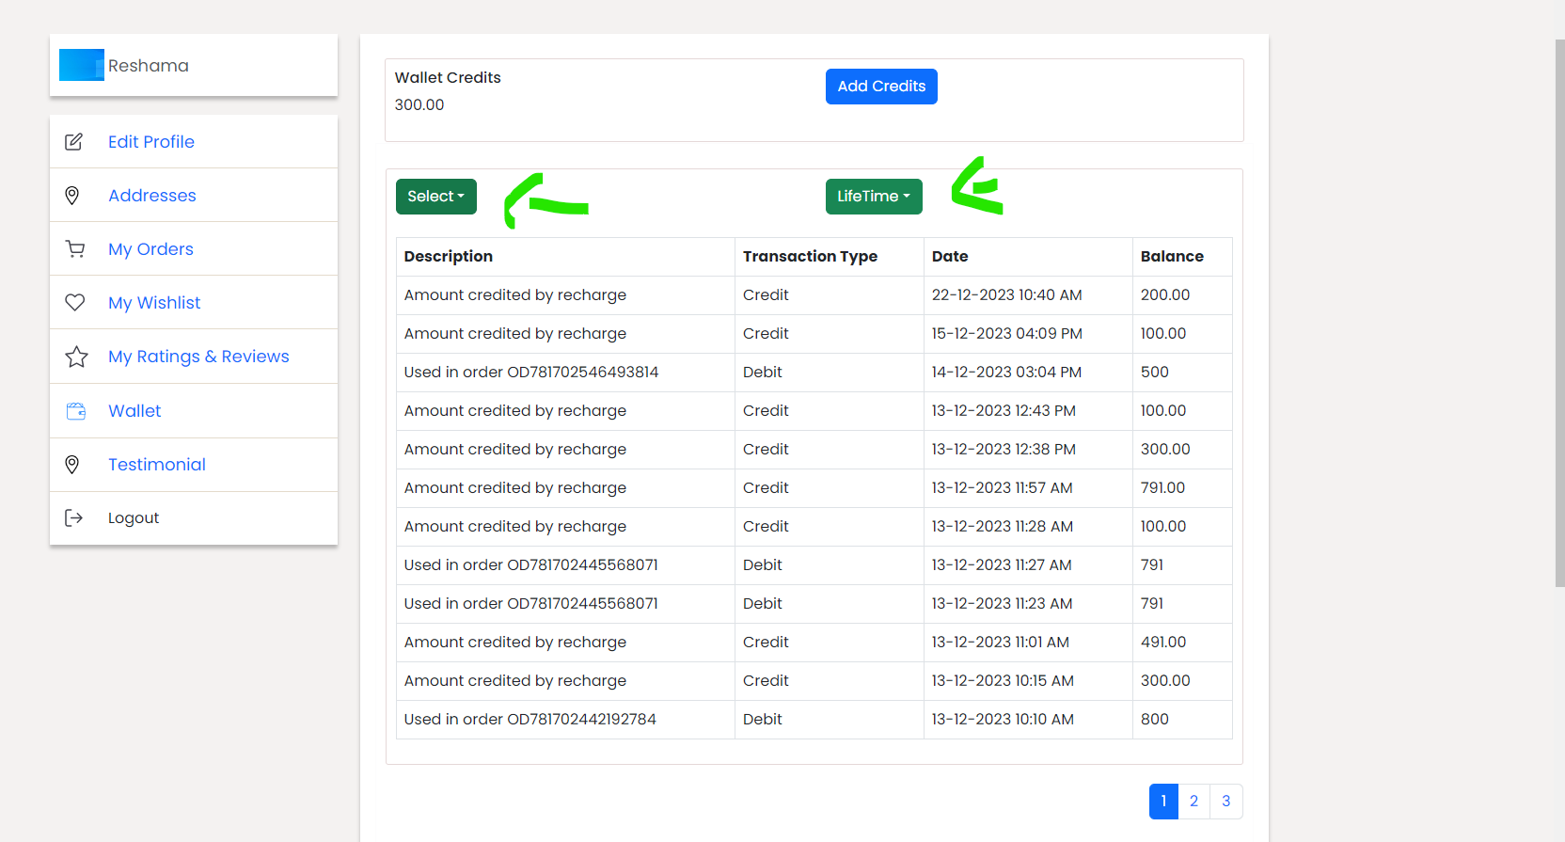Click balance value '500'

point(1155,373)
